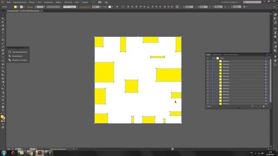Click the reference point locator in control bar
The height and width of the screenshot is (156, 278).
[177, 7]
